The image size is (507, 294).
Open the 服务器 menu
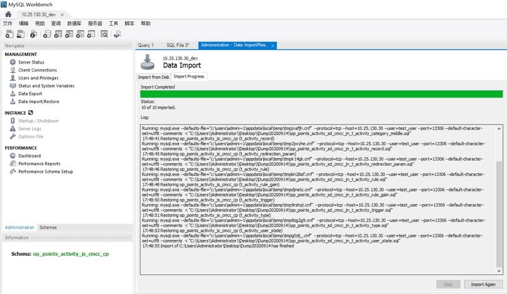click(x=95, y=23)
